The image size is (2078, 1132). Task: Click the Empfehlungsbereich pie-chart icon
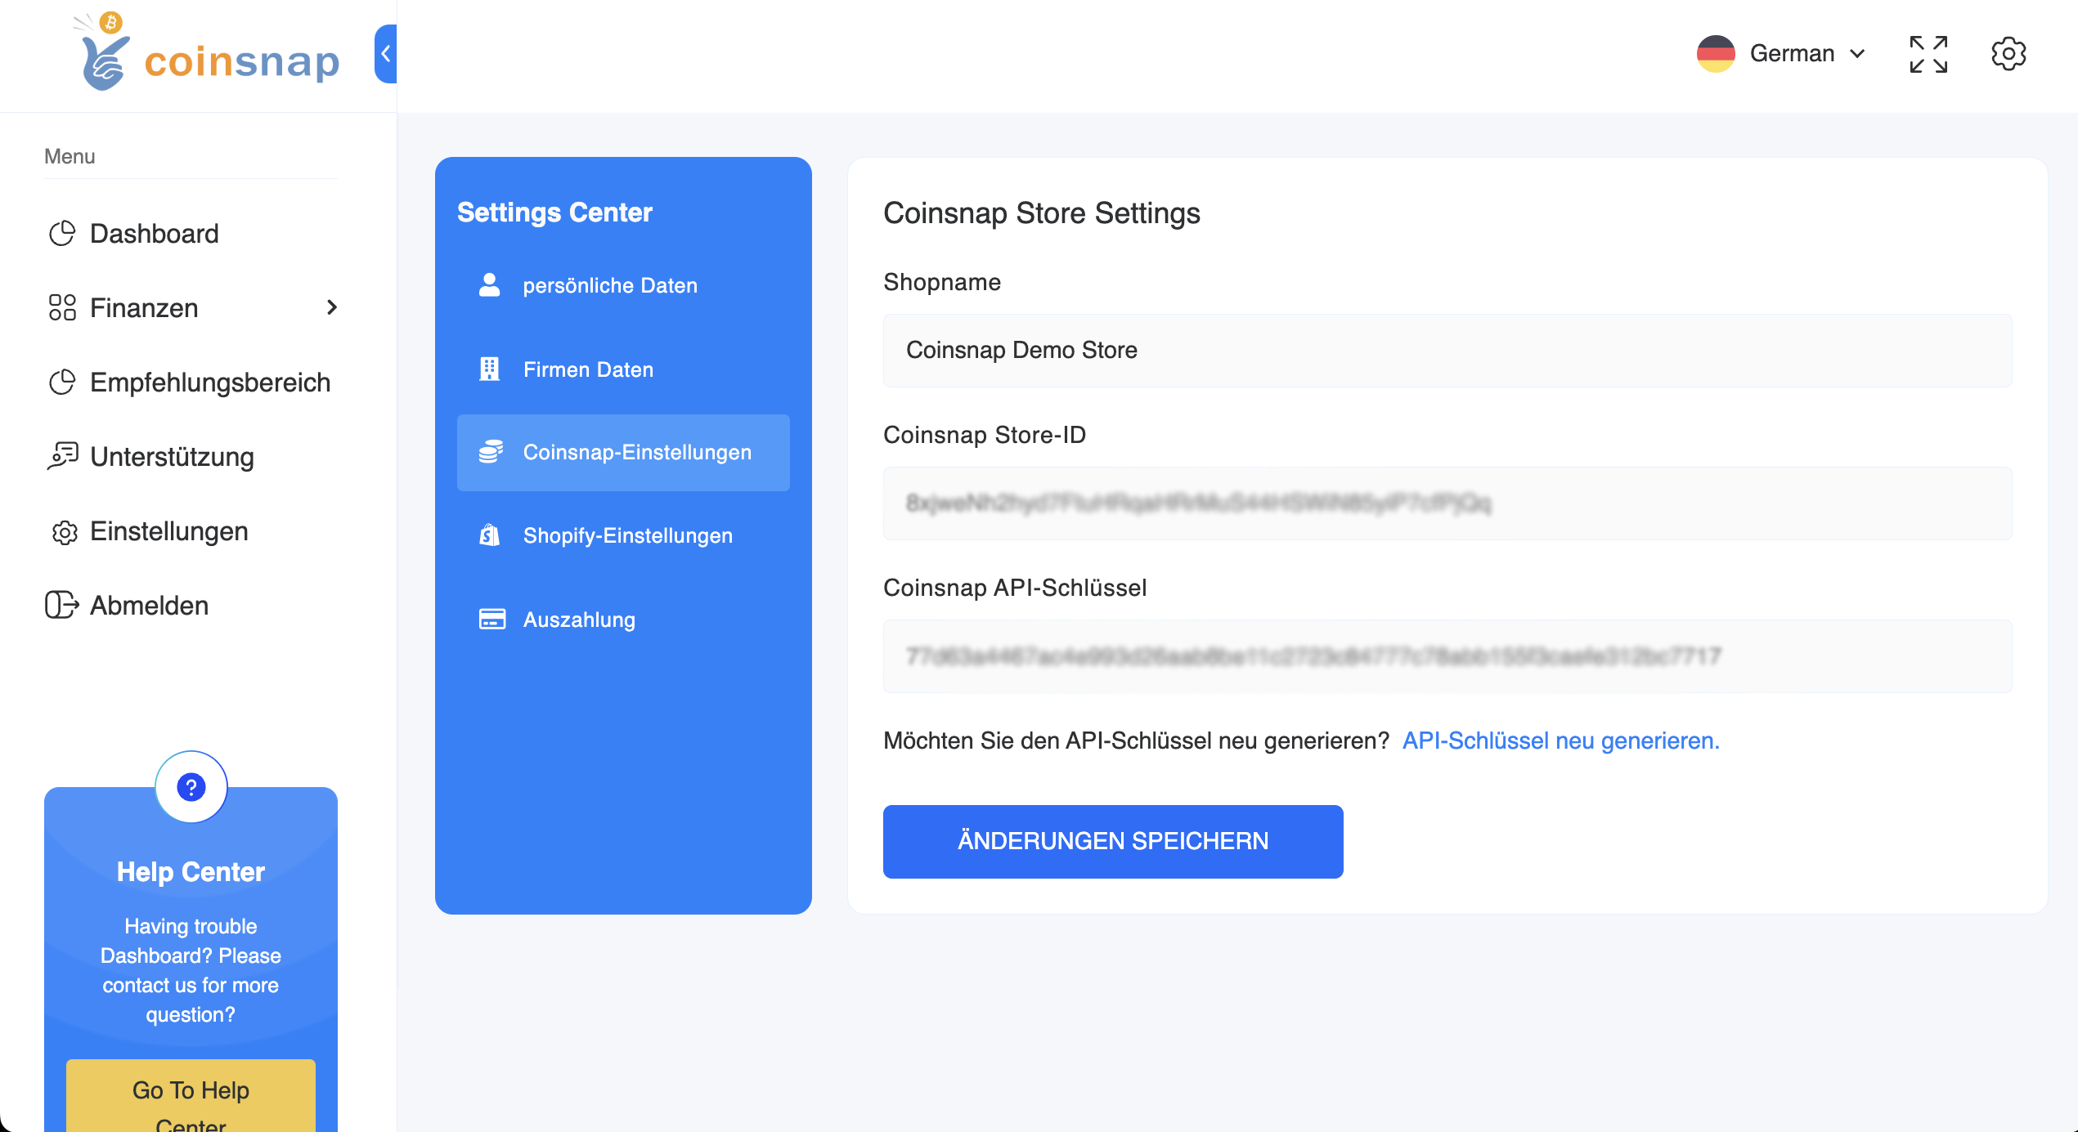pyautogui.click(x=63, y=382)
